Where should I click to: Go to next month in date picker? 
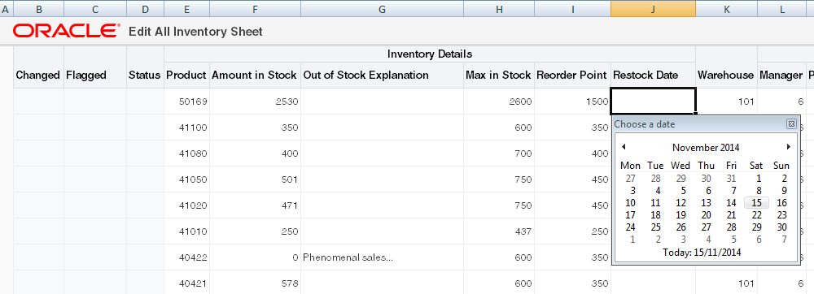coord(788,146)
